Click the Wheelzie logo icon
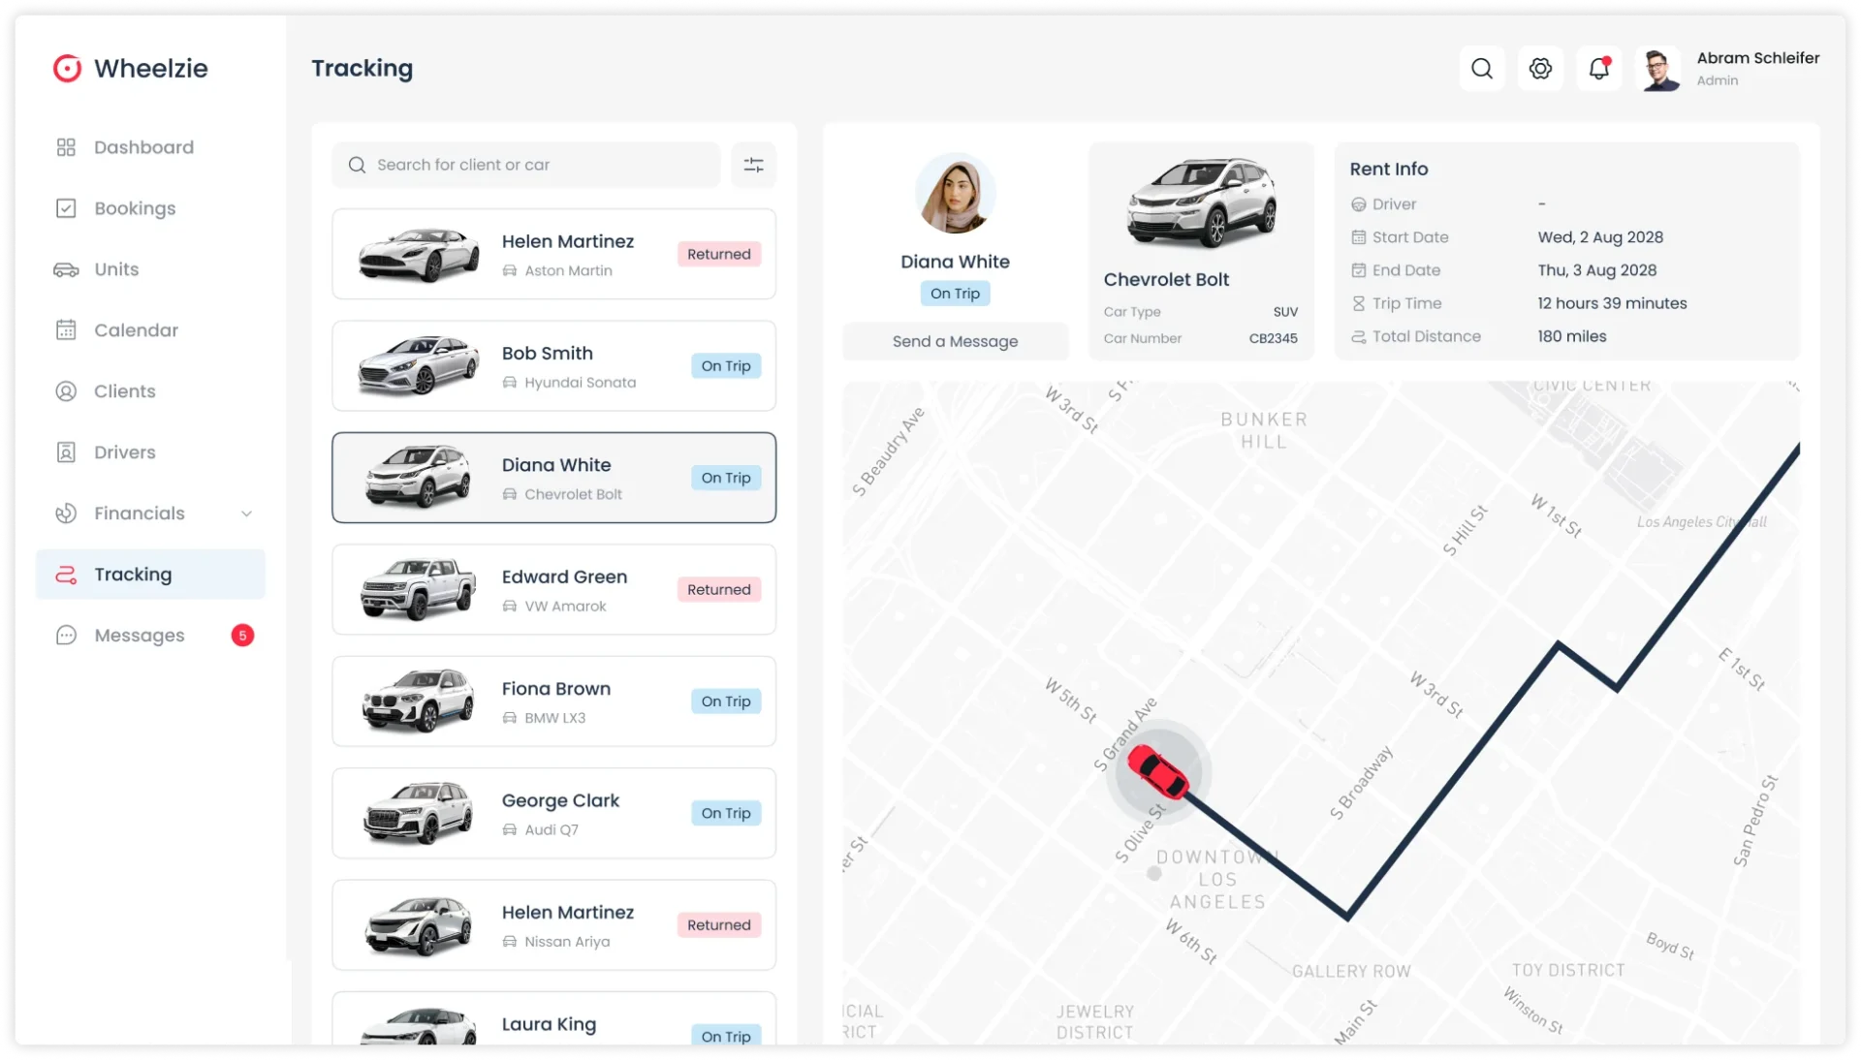 (x=67, y=69)
